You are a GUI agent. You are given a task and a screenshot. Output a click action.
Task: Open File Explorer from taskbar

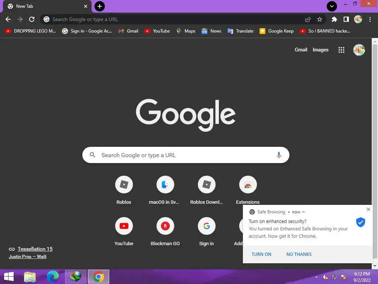pos(30,277)
